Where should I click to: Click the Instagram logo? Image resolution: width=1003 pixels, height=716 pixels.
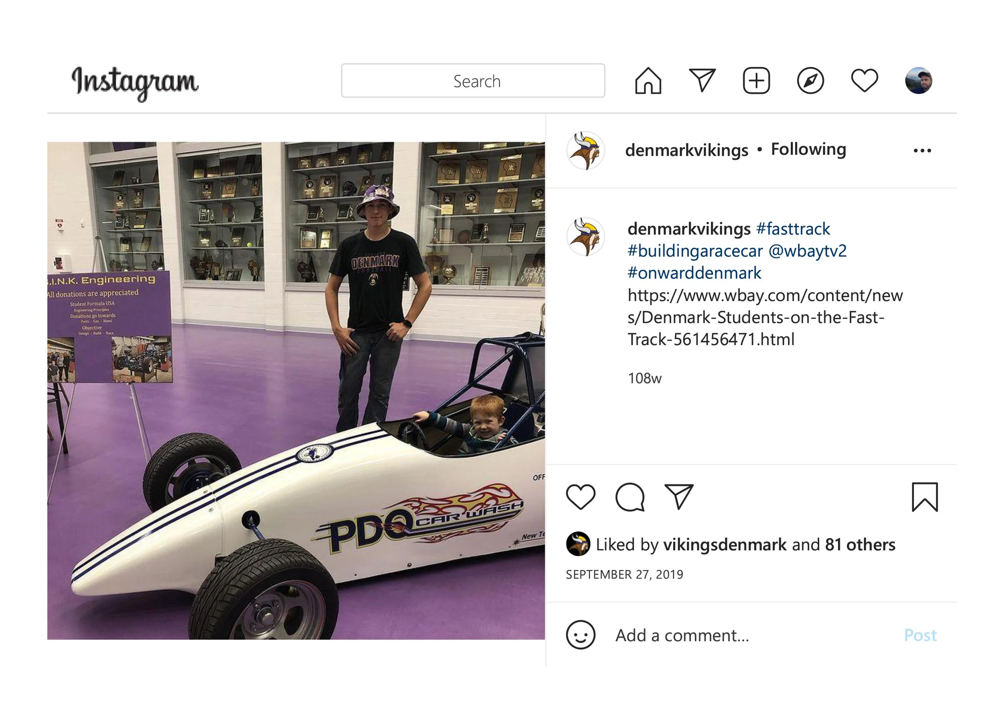pos(135,83)
